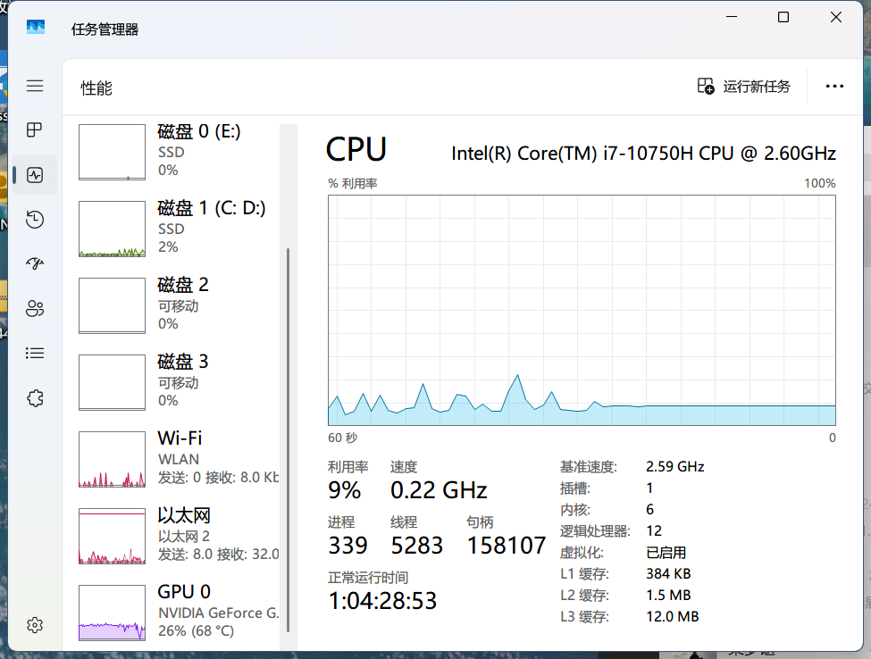Go to the Users page icon
Image resolution: width=871 pixels, height=659 pixels.
[35, 308]
